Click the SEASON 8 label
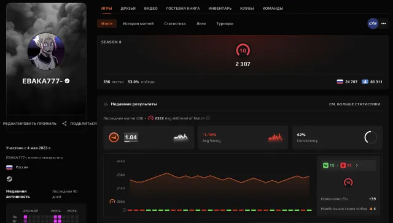 pos(111,42)
